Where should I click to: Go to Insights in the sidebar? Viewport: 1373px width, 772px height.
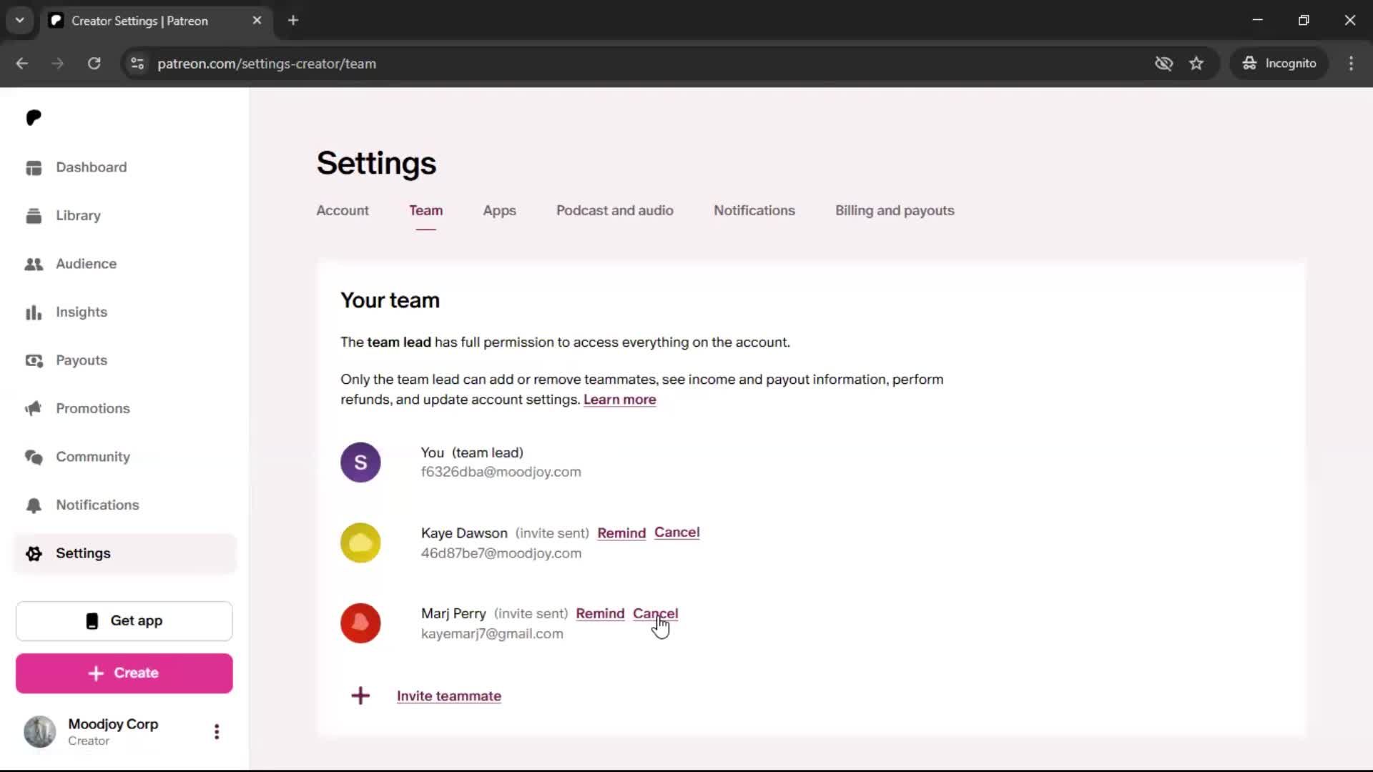[82, 312]
